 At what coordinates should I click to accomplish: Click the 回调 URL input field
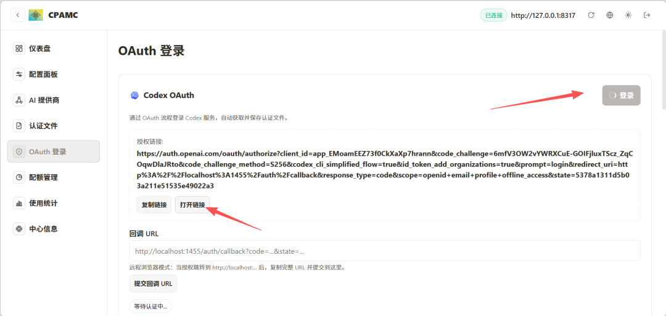click(x=385, y=251)
